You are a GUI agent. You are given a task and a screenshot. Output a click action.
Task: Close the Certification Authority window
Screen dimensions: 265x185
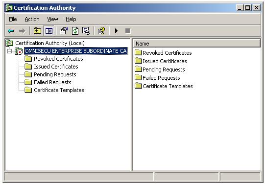[x=257, y=8]
